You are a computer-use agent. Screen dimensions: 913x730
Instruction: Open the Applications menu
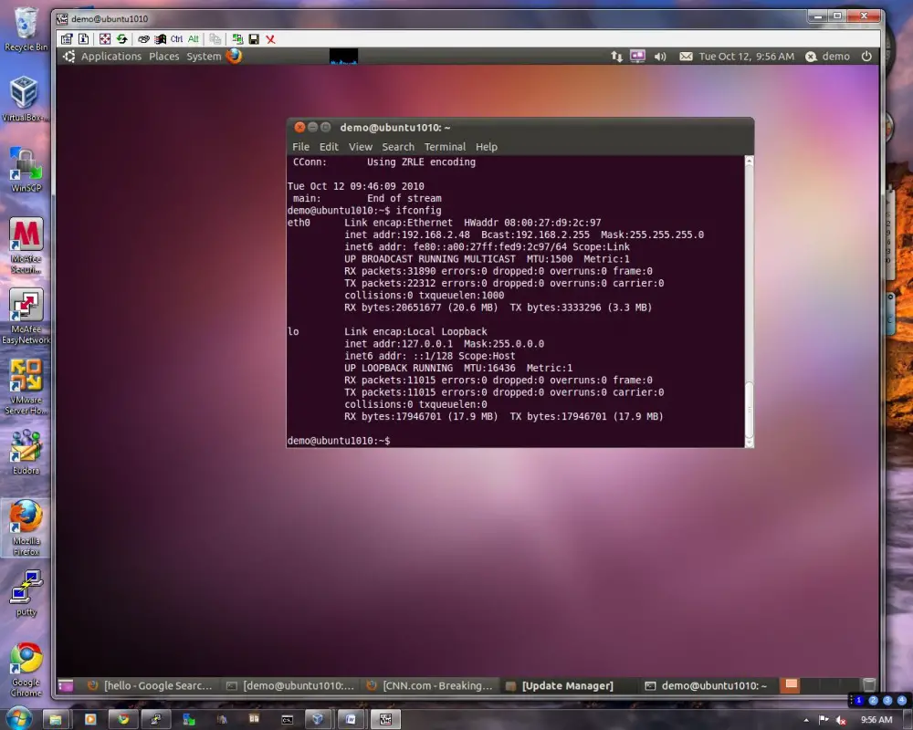point(110,57)
